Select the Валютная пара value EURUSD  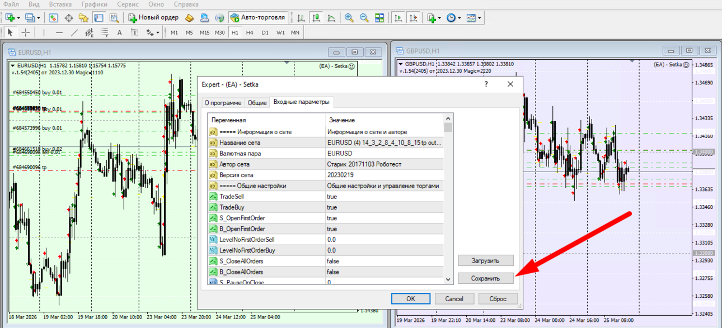(x=385, y=153)
